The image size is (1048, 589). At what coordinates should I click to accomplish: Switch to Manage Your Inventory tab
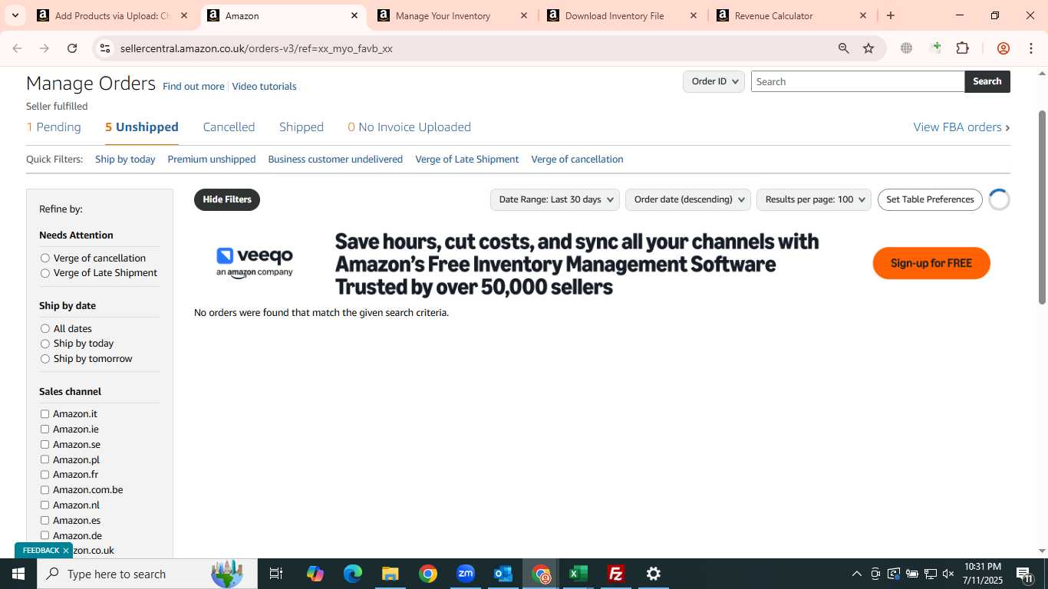[443, 15]
